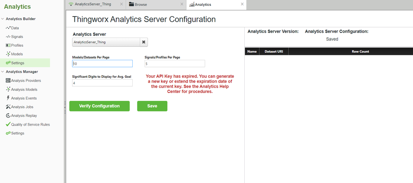Screen dimensions: 413x183
Task: Open Quality of Service Rules
Action: coord(30,124)
